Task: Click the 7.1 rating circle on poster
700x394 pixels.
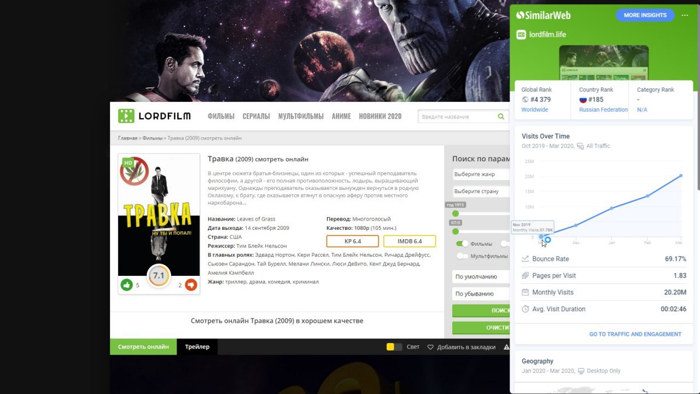Action: 159,275
